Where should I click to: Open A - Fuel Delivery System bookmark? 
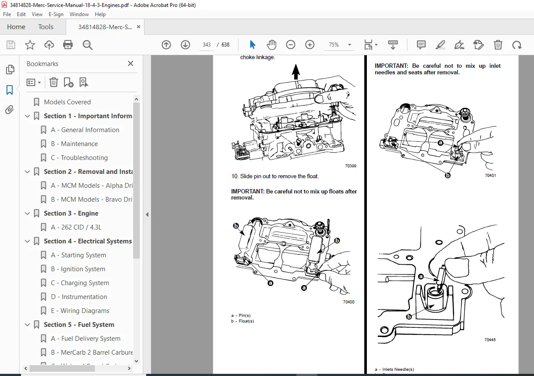(x=86, y=339)
